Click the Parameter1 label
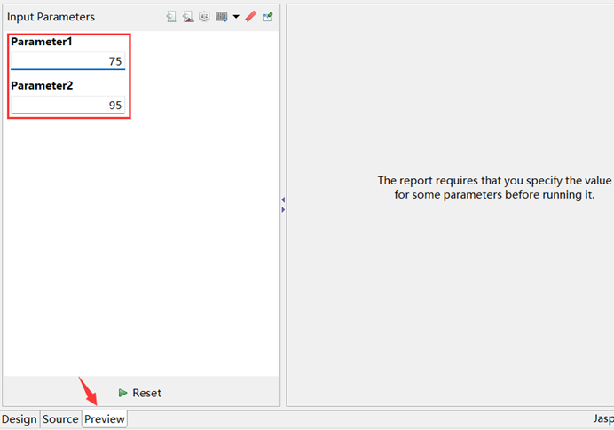The height and width of the screenshot is (430, 614). click(x=41, y=42)
